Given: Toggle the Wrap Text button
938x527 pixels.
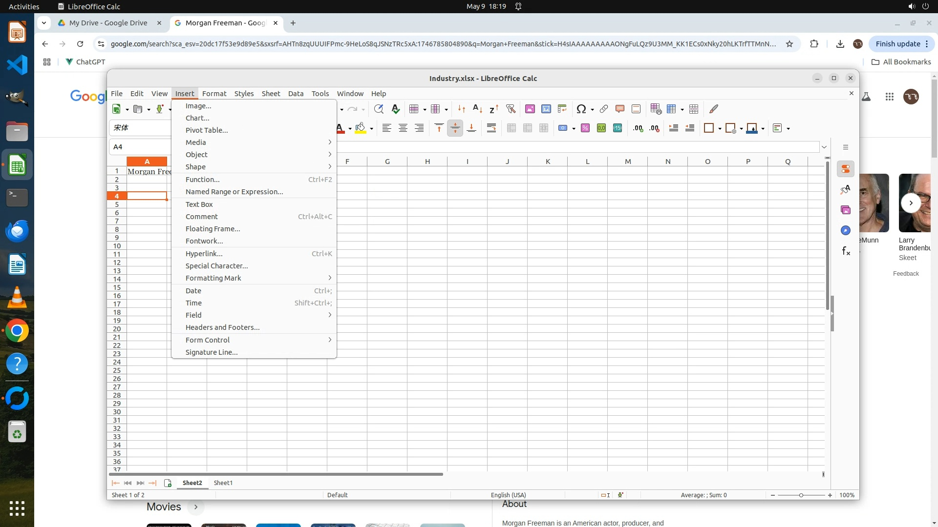Looking at the screenshot, I should (491, 128).
